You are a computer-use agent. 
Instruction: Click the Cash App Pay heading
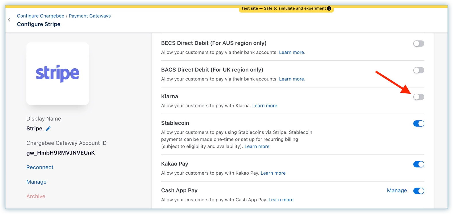[x=179, y=190]
